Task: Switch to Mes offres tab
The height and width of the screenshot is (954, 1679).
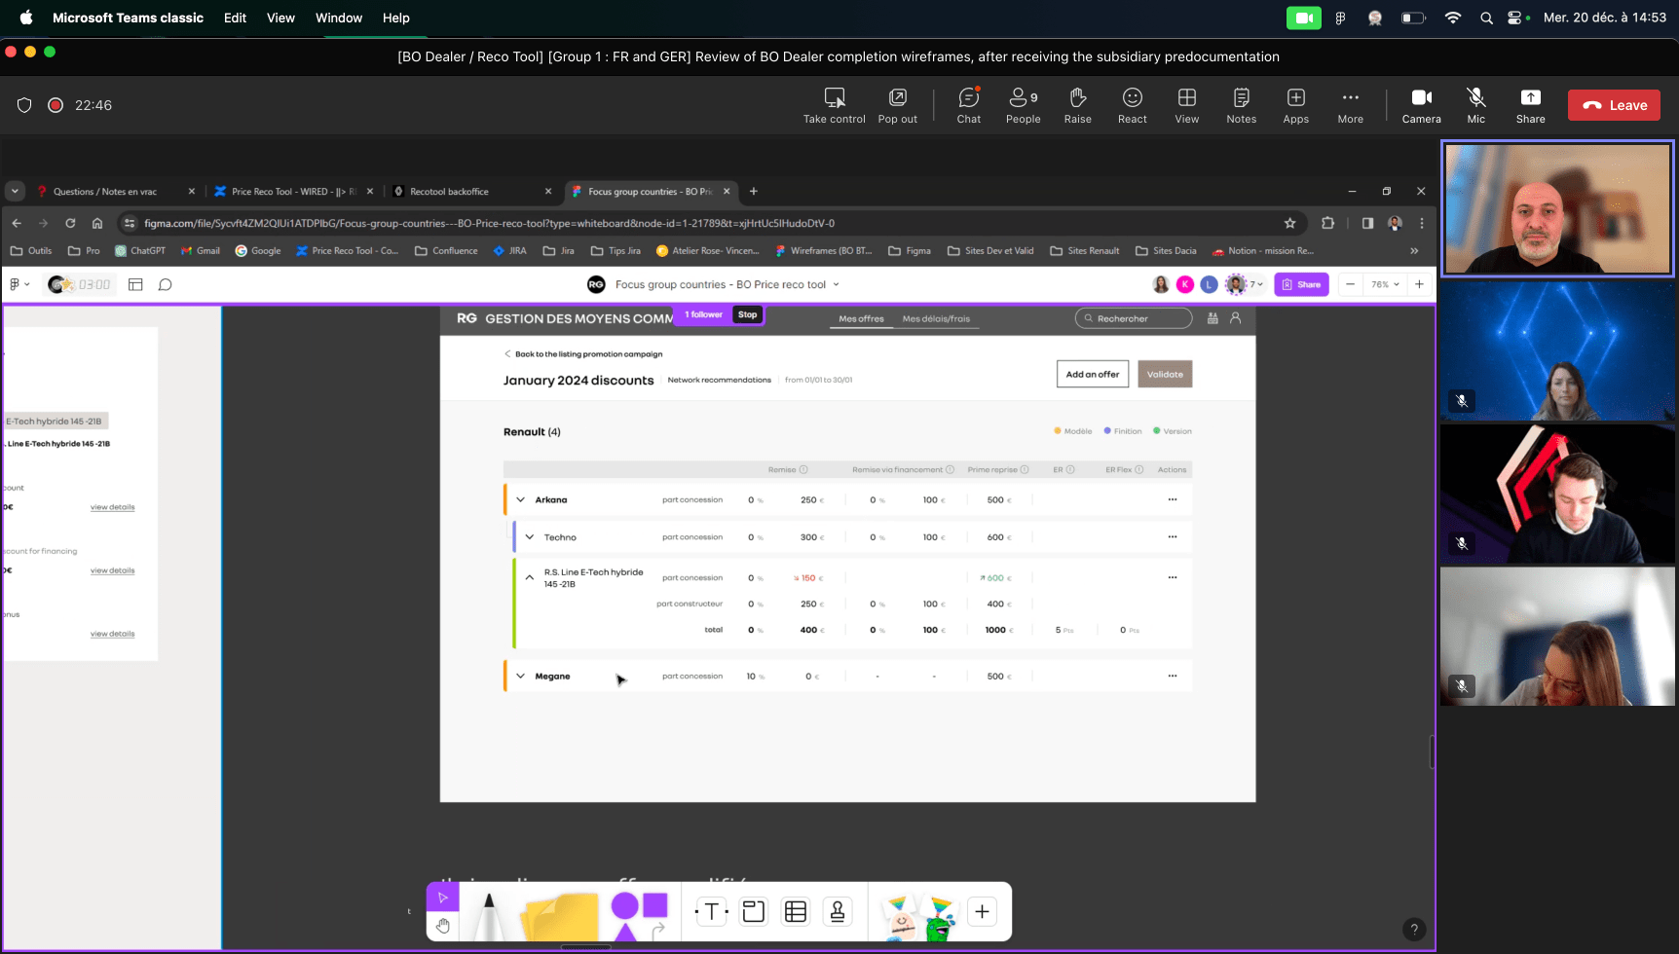Action: (x=861, y=318)
